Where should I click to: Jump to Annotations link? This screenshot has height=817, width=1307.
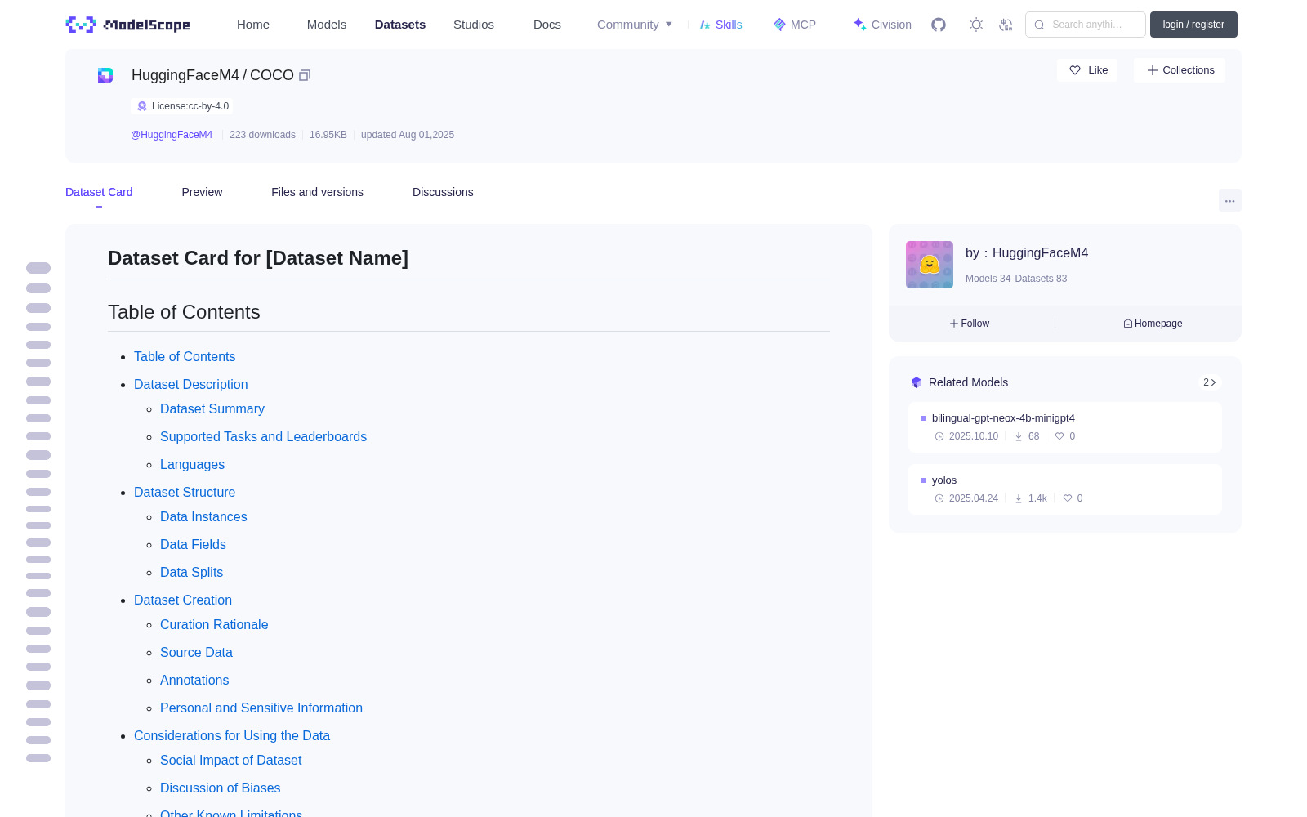[194, 680]
